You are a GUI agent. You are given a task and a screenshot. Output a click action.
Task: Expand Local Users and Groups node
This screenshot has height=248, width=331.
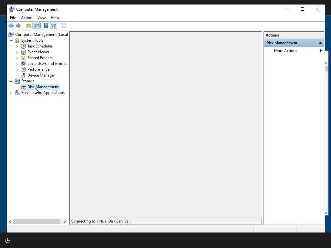17,64
